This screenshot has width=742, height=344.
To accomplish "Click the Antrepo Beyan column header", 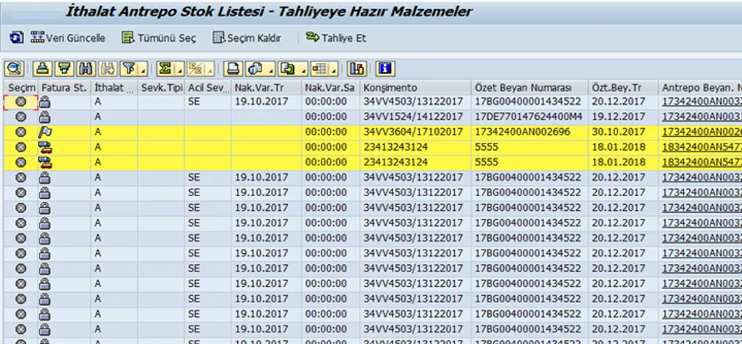I will 700,88.
